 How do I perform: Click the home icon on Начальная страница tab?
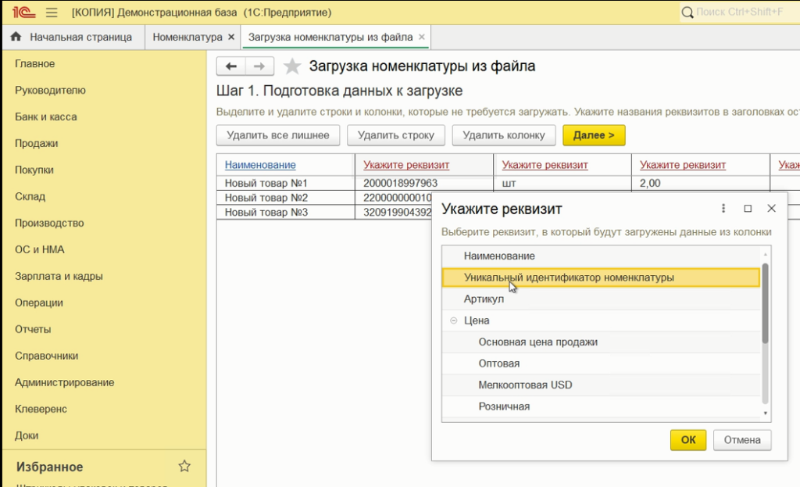click(16, 37)
